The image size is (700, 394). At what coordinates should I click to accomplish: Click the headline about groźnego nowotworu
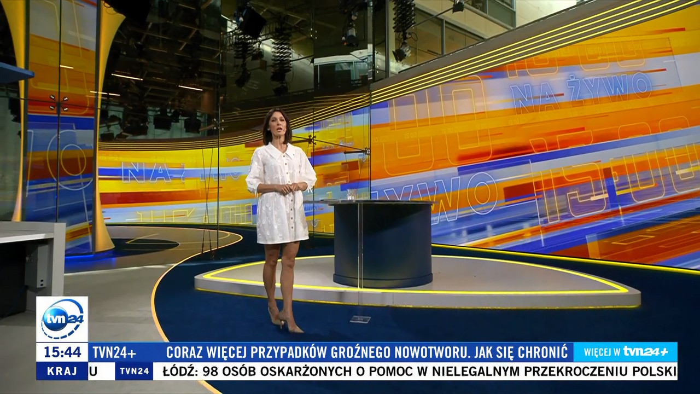367,352
